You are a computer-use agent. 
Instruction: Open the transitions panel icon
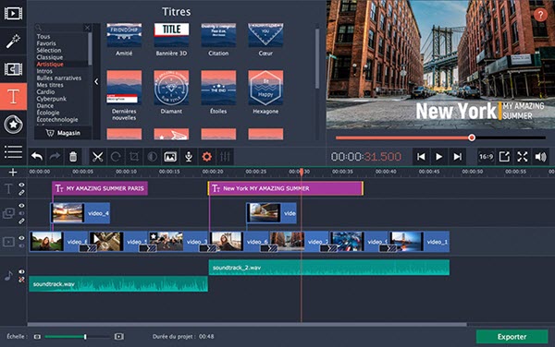coord(13,69)
